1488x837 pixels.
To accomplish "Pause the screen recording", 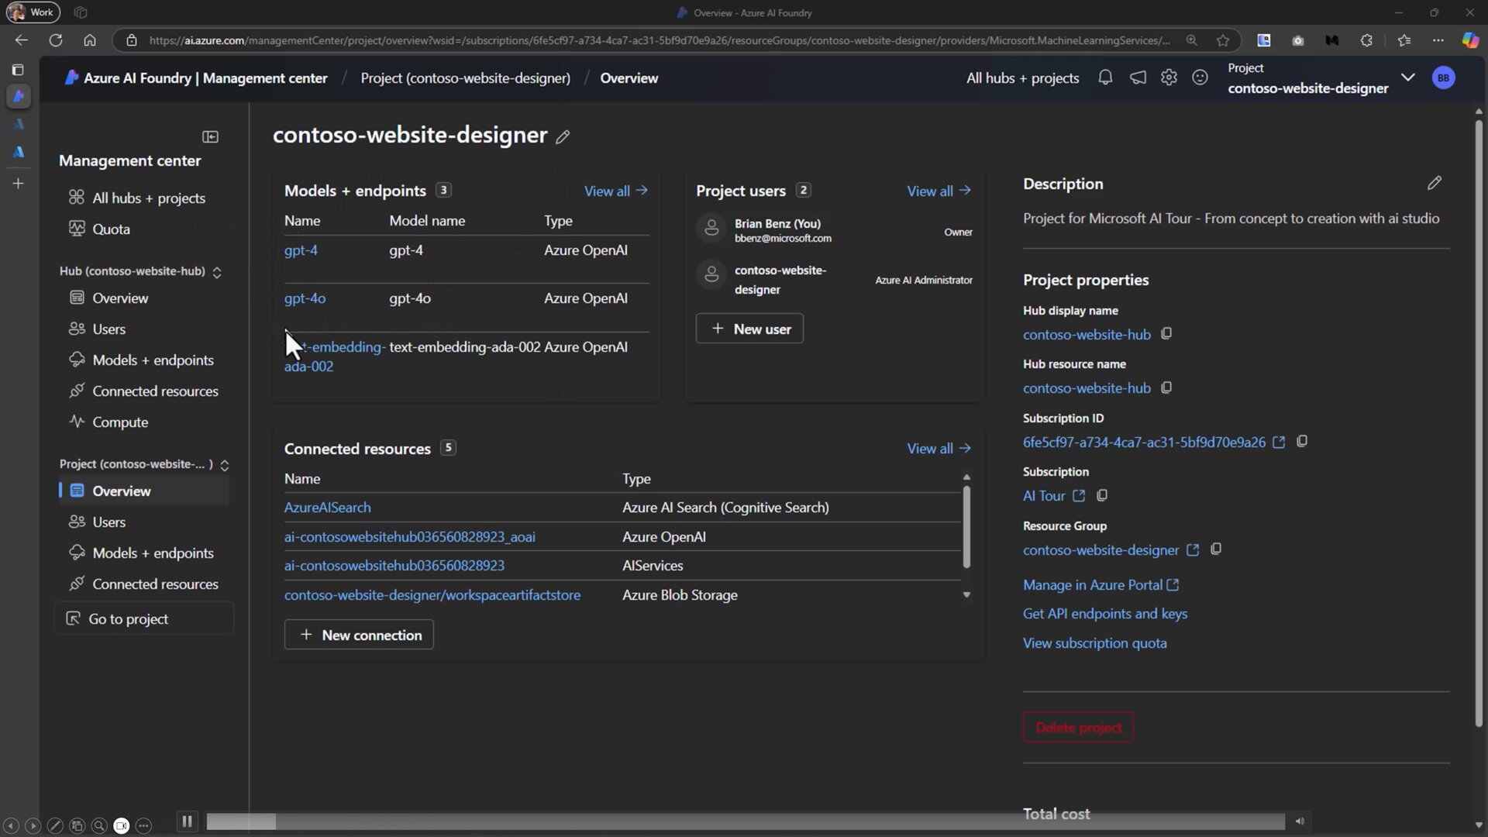I will [186, 821].
